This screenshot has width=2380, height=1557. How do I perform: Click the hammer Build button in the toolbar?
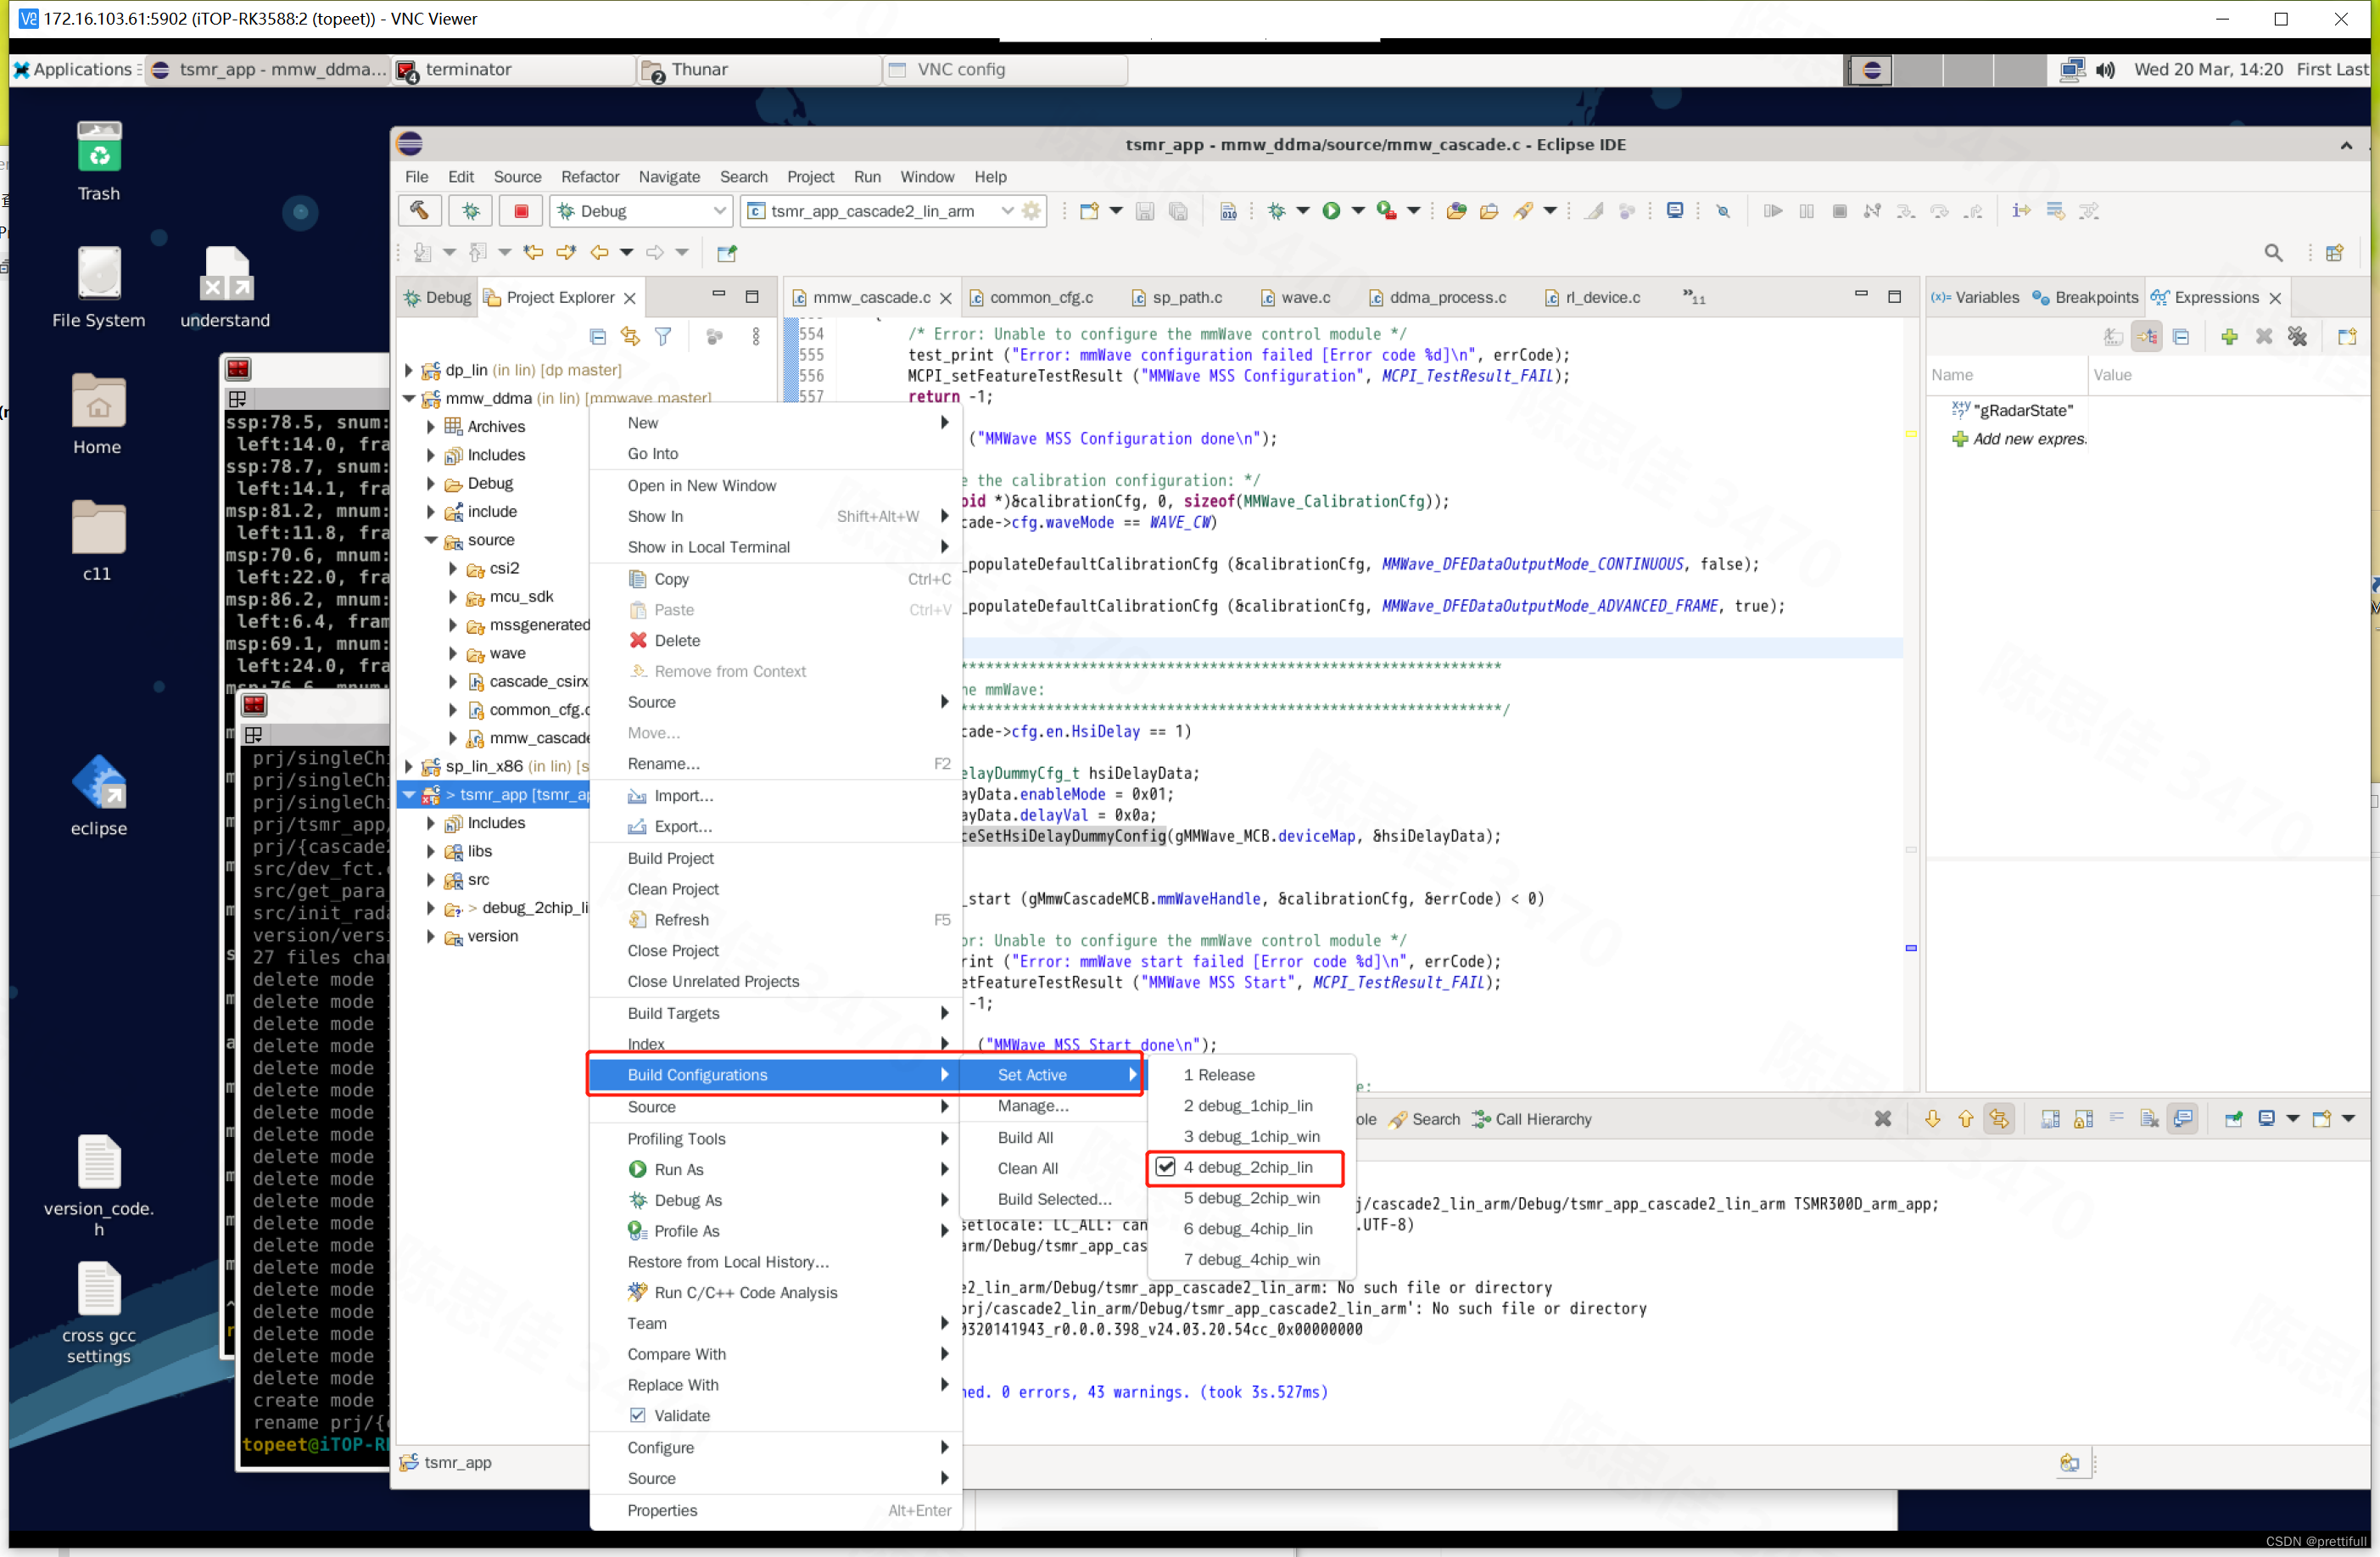tap(419, 211)
